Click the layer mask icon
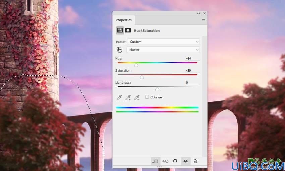The image size is (285, 171). (x=128, y=30)
